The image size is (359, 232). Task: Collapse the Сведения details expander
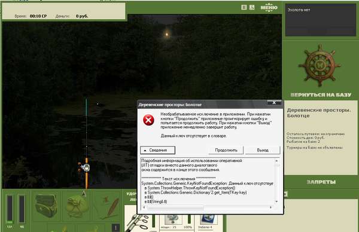coord(157,150)
